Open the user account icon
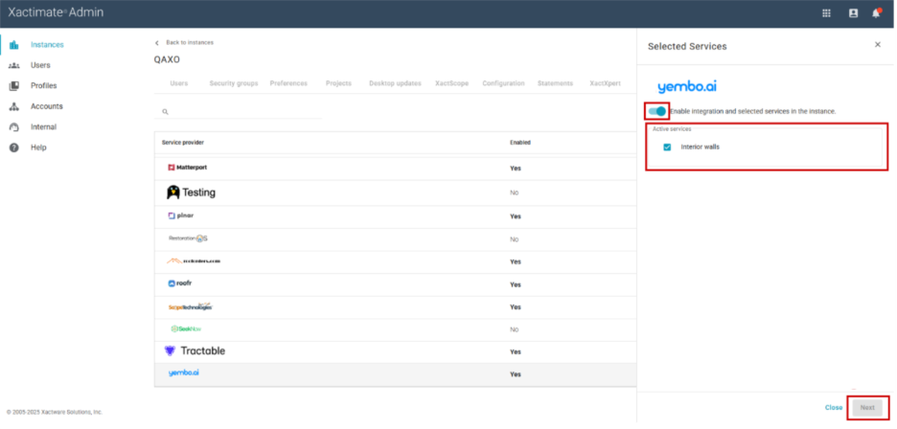 (x=853, y=13)
